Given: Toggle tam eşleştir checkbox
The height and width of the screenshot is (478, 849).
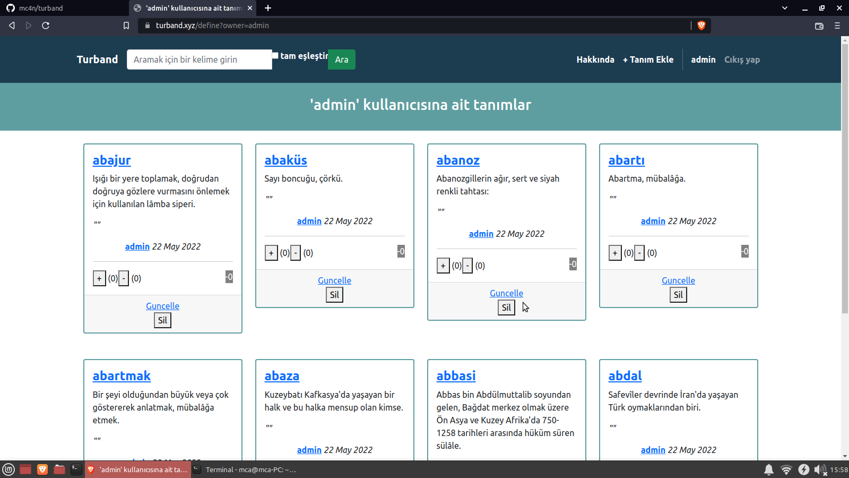Looking at the screenshot, I should 275,55.
